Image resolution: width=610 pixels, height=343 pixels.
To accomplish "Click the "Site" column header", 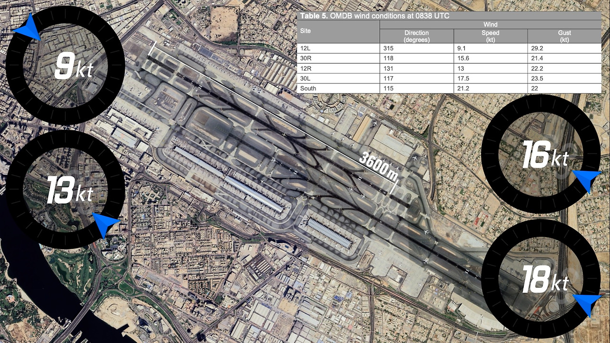I will [x=338, y=32].
